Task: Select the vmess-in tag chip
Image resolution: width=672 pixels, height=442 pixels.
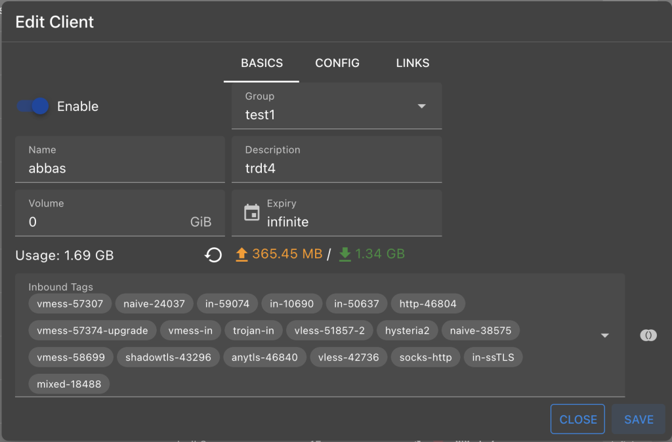Action: pos(191,331)
